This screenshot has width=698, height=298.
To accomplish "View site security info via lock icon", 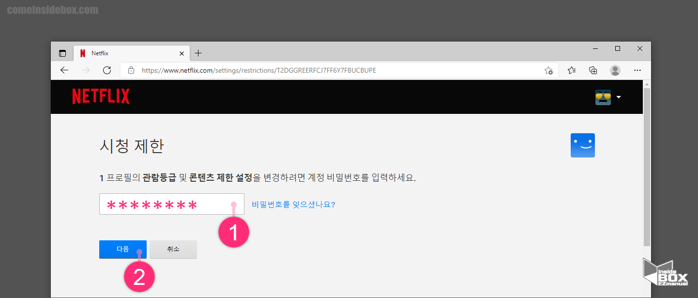I will click(x=131, y=70).
